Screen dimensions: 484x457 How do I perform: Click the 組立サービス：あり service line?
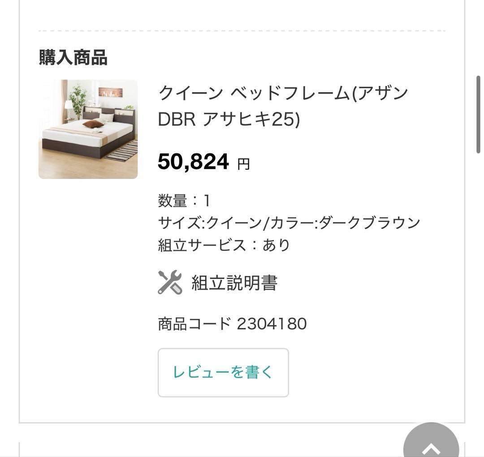click(x=224, y=244)
